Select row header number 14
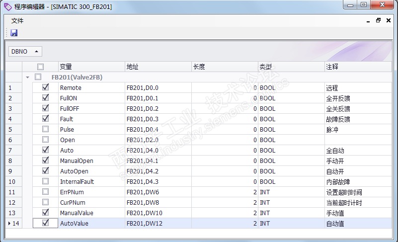Screen dimensions: 398x242 click(14, 223)
